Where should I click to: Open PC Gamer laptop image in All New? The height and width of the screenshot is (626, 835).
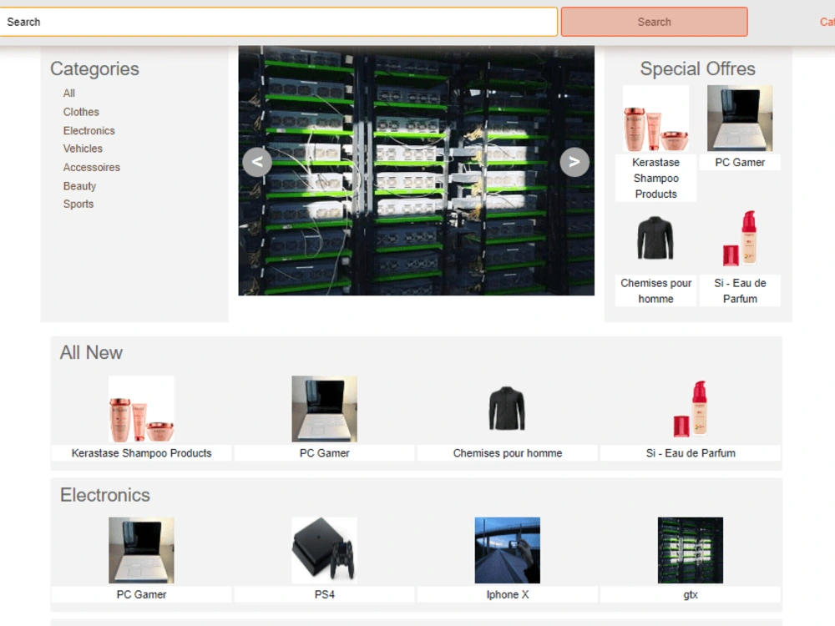324,409
